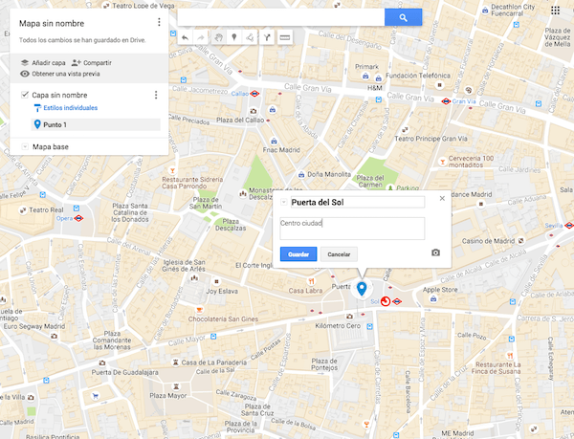Click Compartir to share map

click(92, 63)
